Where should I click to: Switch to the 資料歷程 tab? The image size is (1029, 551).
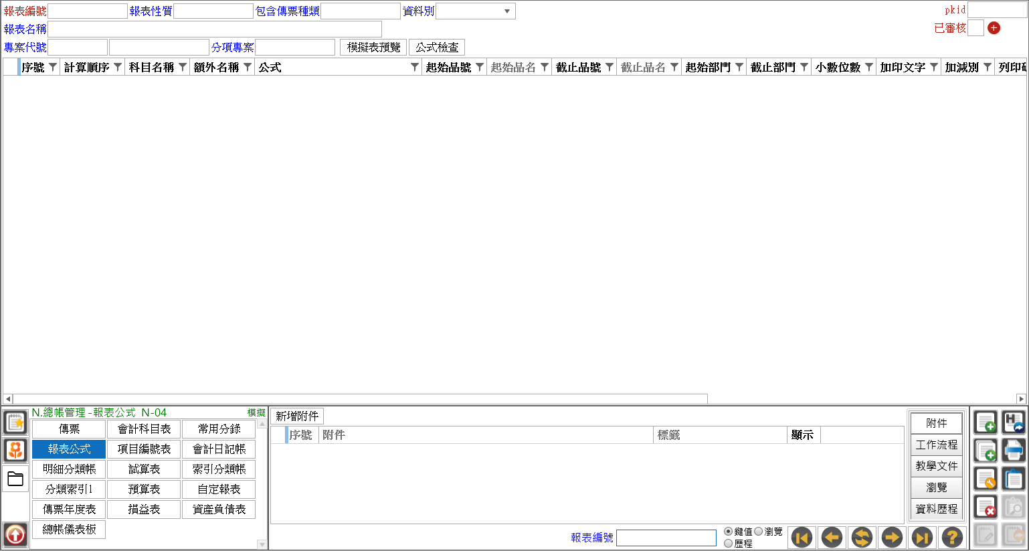[x=936, y=509]
